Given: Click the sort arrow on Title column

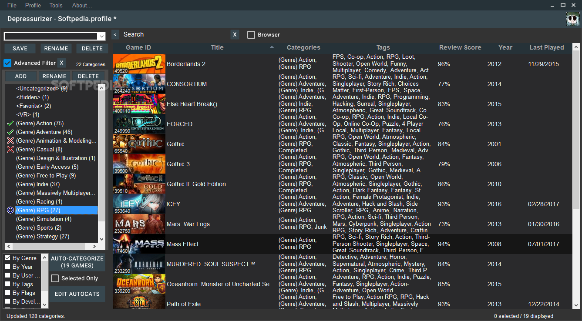Looking at the screenshot, I should pos(272,47).
